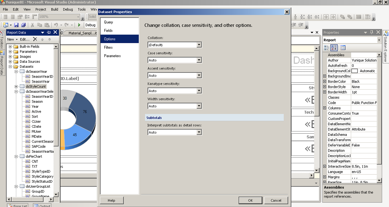Select the CurrentSeason field in tree
Screen dimensions: 389x207
tap(42, 141)
